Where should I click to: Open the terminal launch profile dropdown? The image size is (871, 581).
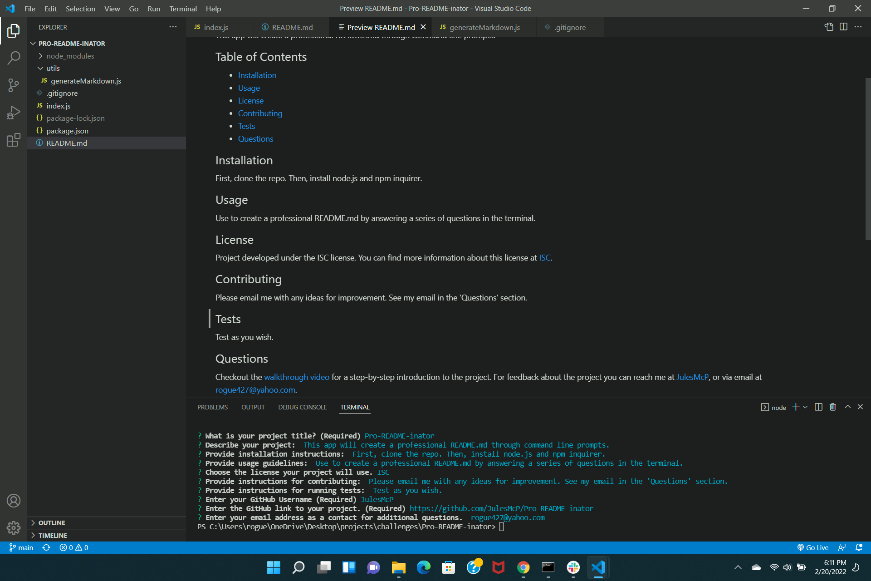click(x=805, y=407)
